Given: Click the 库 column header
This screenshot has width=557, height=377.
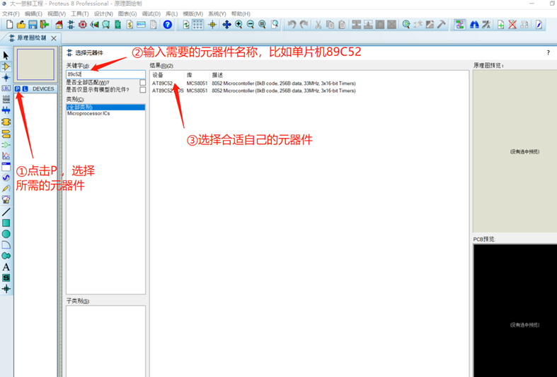Looking at the screenshot, I should click(x=190, y=75).
